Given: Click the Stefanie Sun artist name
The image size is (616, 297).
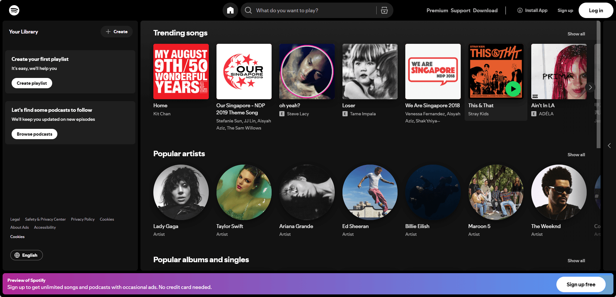Looking at the screenshot, I should click(x=229, y=121).
